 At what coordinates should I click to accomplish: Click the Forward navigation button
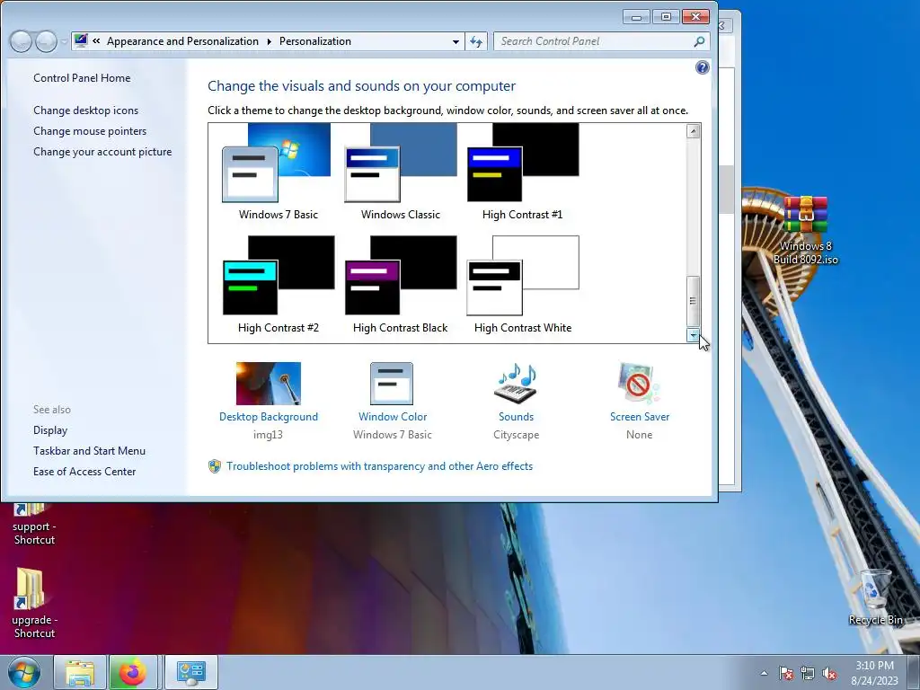pos(46,41)
